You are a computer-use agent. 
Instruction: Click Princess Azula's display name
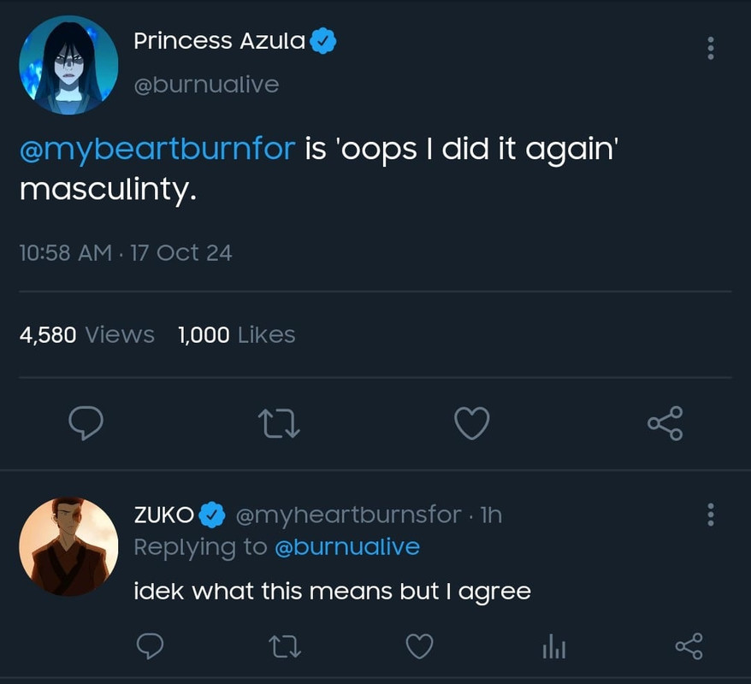pos(220,41)
